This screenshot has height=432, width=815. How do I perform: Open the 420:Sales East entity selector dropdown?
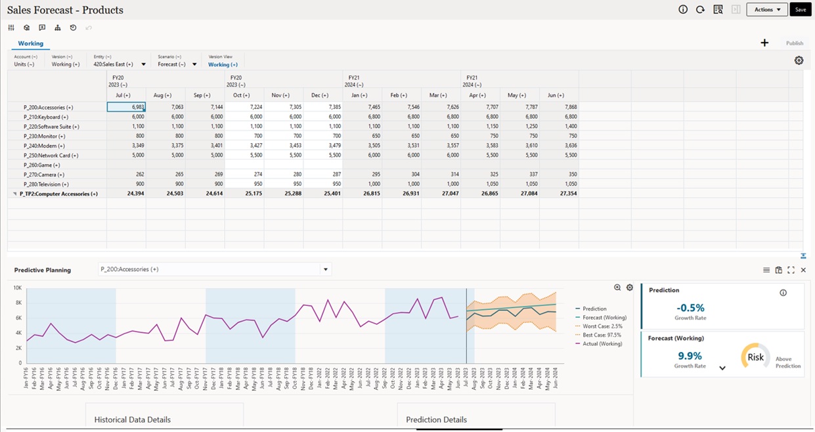(x=143, y=64)
